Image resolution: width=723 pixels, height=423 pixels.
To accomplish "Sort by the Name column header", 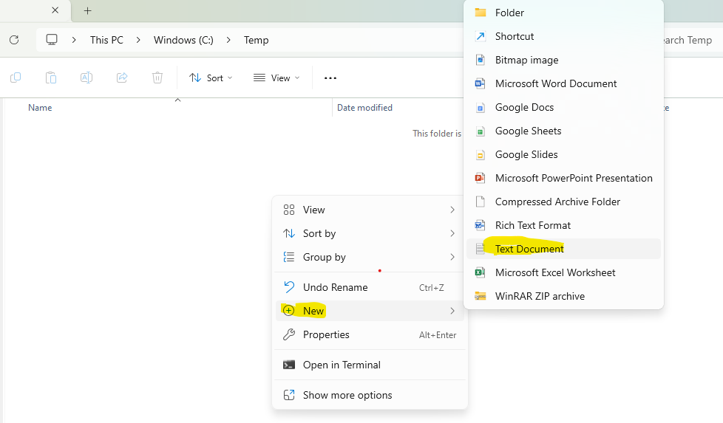I will point(40,108).
